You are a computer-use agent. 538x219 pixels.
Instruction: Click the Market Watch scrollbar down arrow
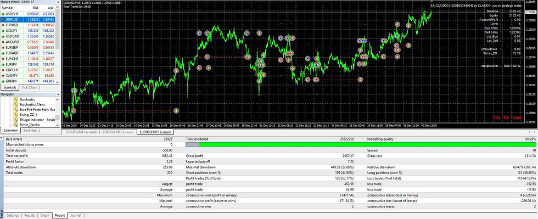(x=58, y=82)
